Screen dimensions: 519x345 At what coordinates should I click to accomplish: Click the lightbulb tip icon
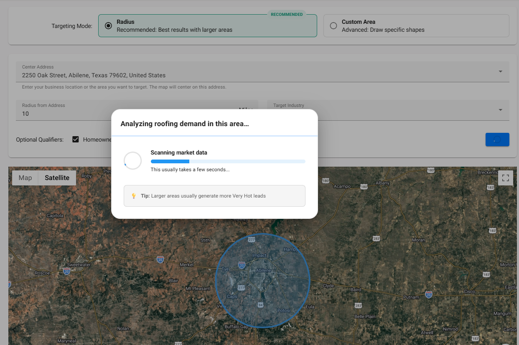pyautogui.click(x=134, y=196)
